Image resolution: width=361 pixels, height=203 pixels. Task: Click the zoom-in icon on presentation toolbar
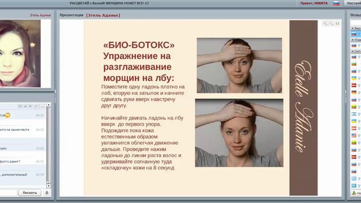click(x=325, y=24)
